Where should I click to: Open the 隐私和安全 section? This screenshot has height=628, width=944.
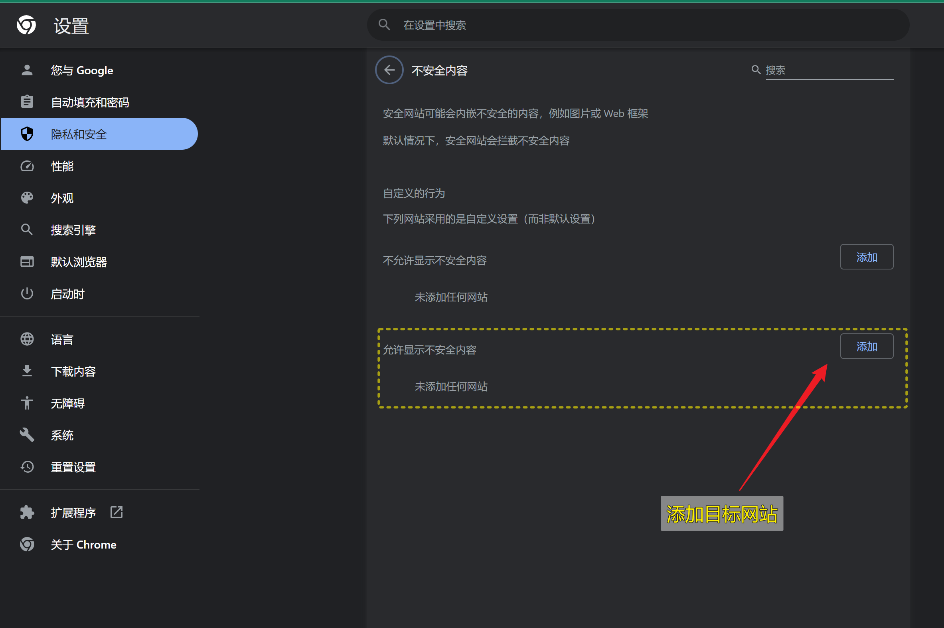tap(79, 134)
